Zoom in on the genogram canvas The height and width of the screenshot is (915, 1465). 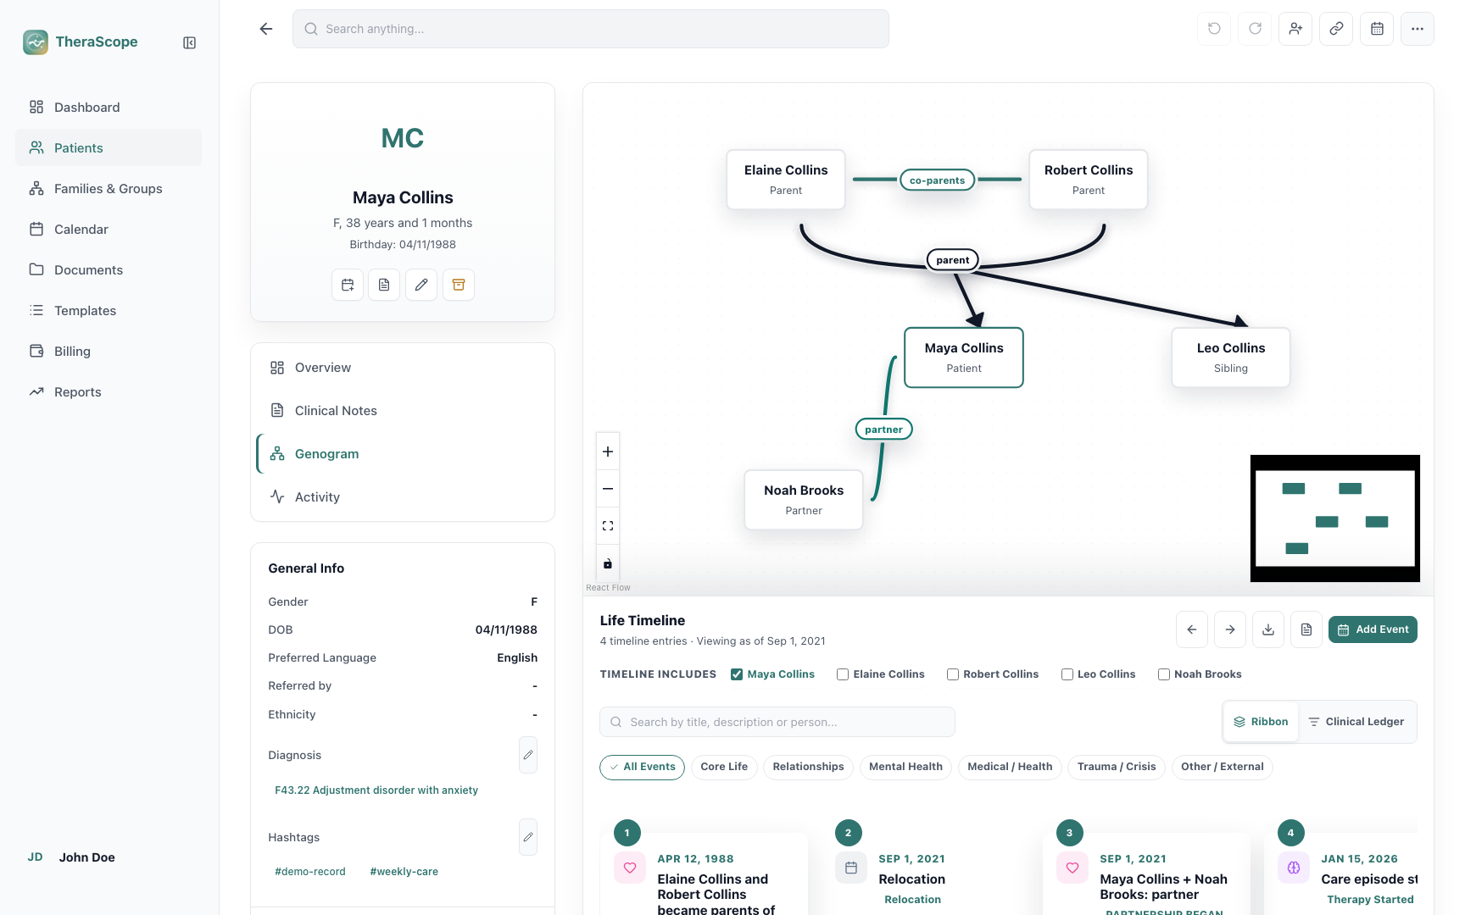pos(608,452)
